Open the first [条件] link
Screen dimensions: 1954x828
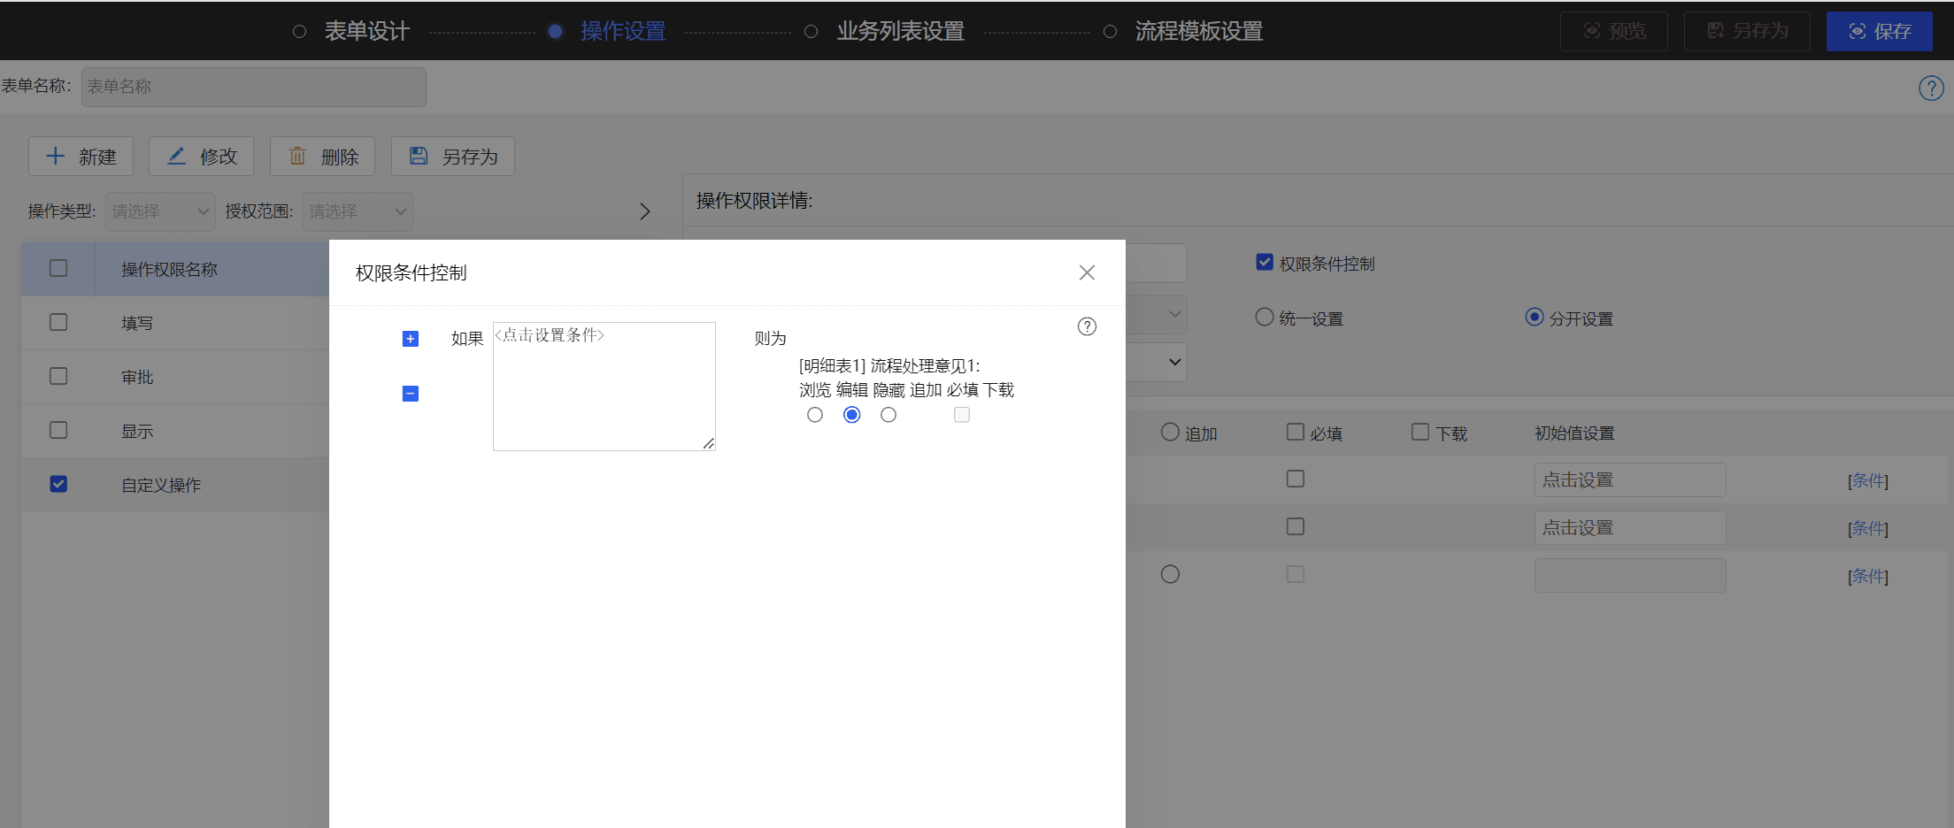(1868, 480)
